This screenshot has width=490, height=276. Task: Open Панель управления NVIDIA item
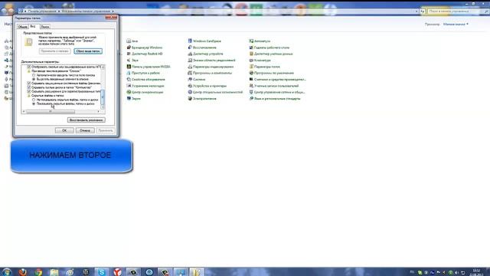coord(149,67)
